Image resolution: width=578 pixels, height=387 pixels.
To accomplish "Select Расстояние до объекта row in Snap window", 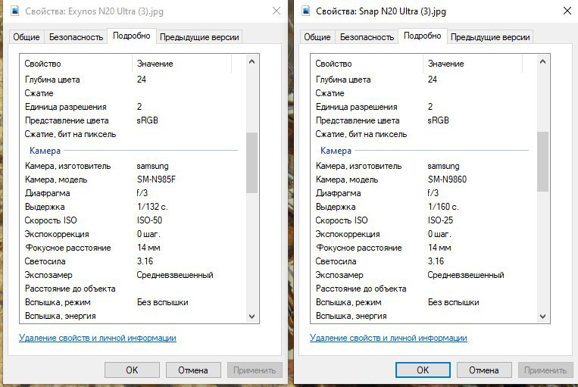I will 423,289.
